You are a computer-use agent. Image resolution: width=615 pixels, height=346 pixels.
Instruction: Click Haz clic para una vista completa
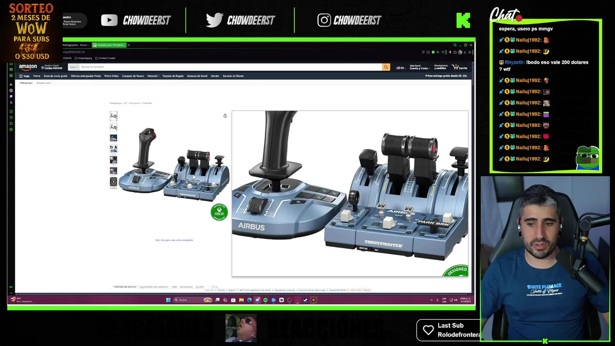174,240
